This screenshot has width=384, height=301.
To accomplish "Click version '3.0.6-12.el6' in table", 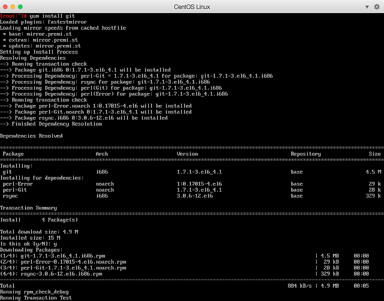I will (x=195, y=196).
